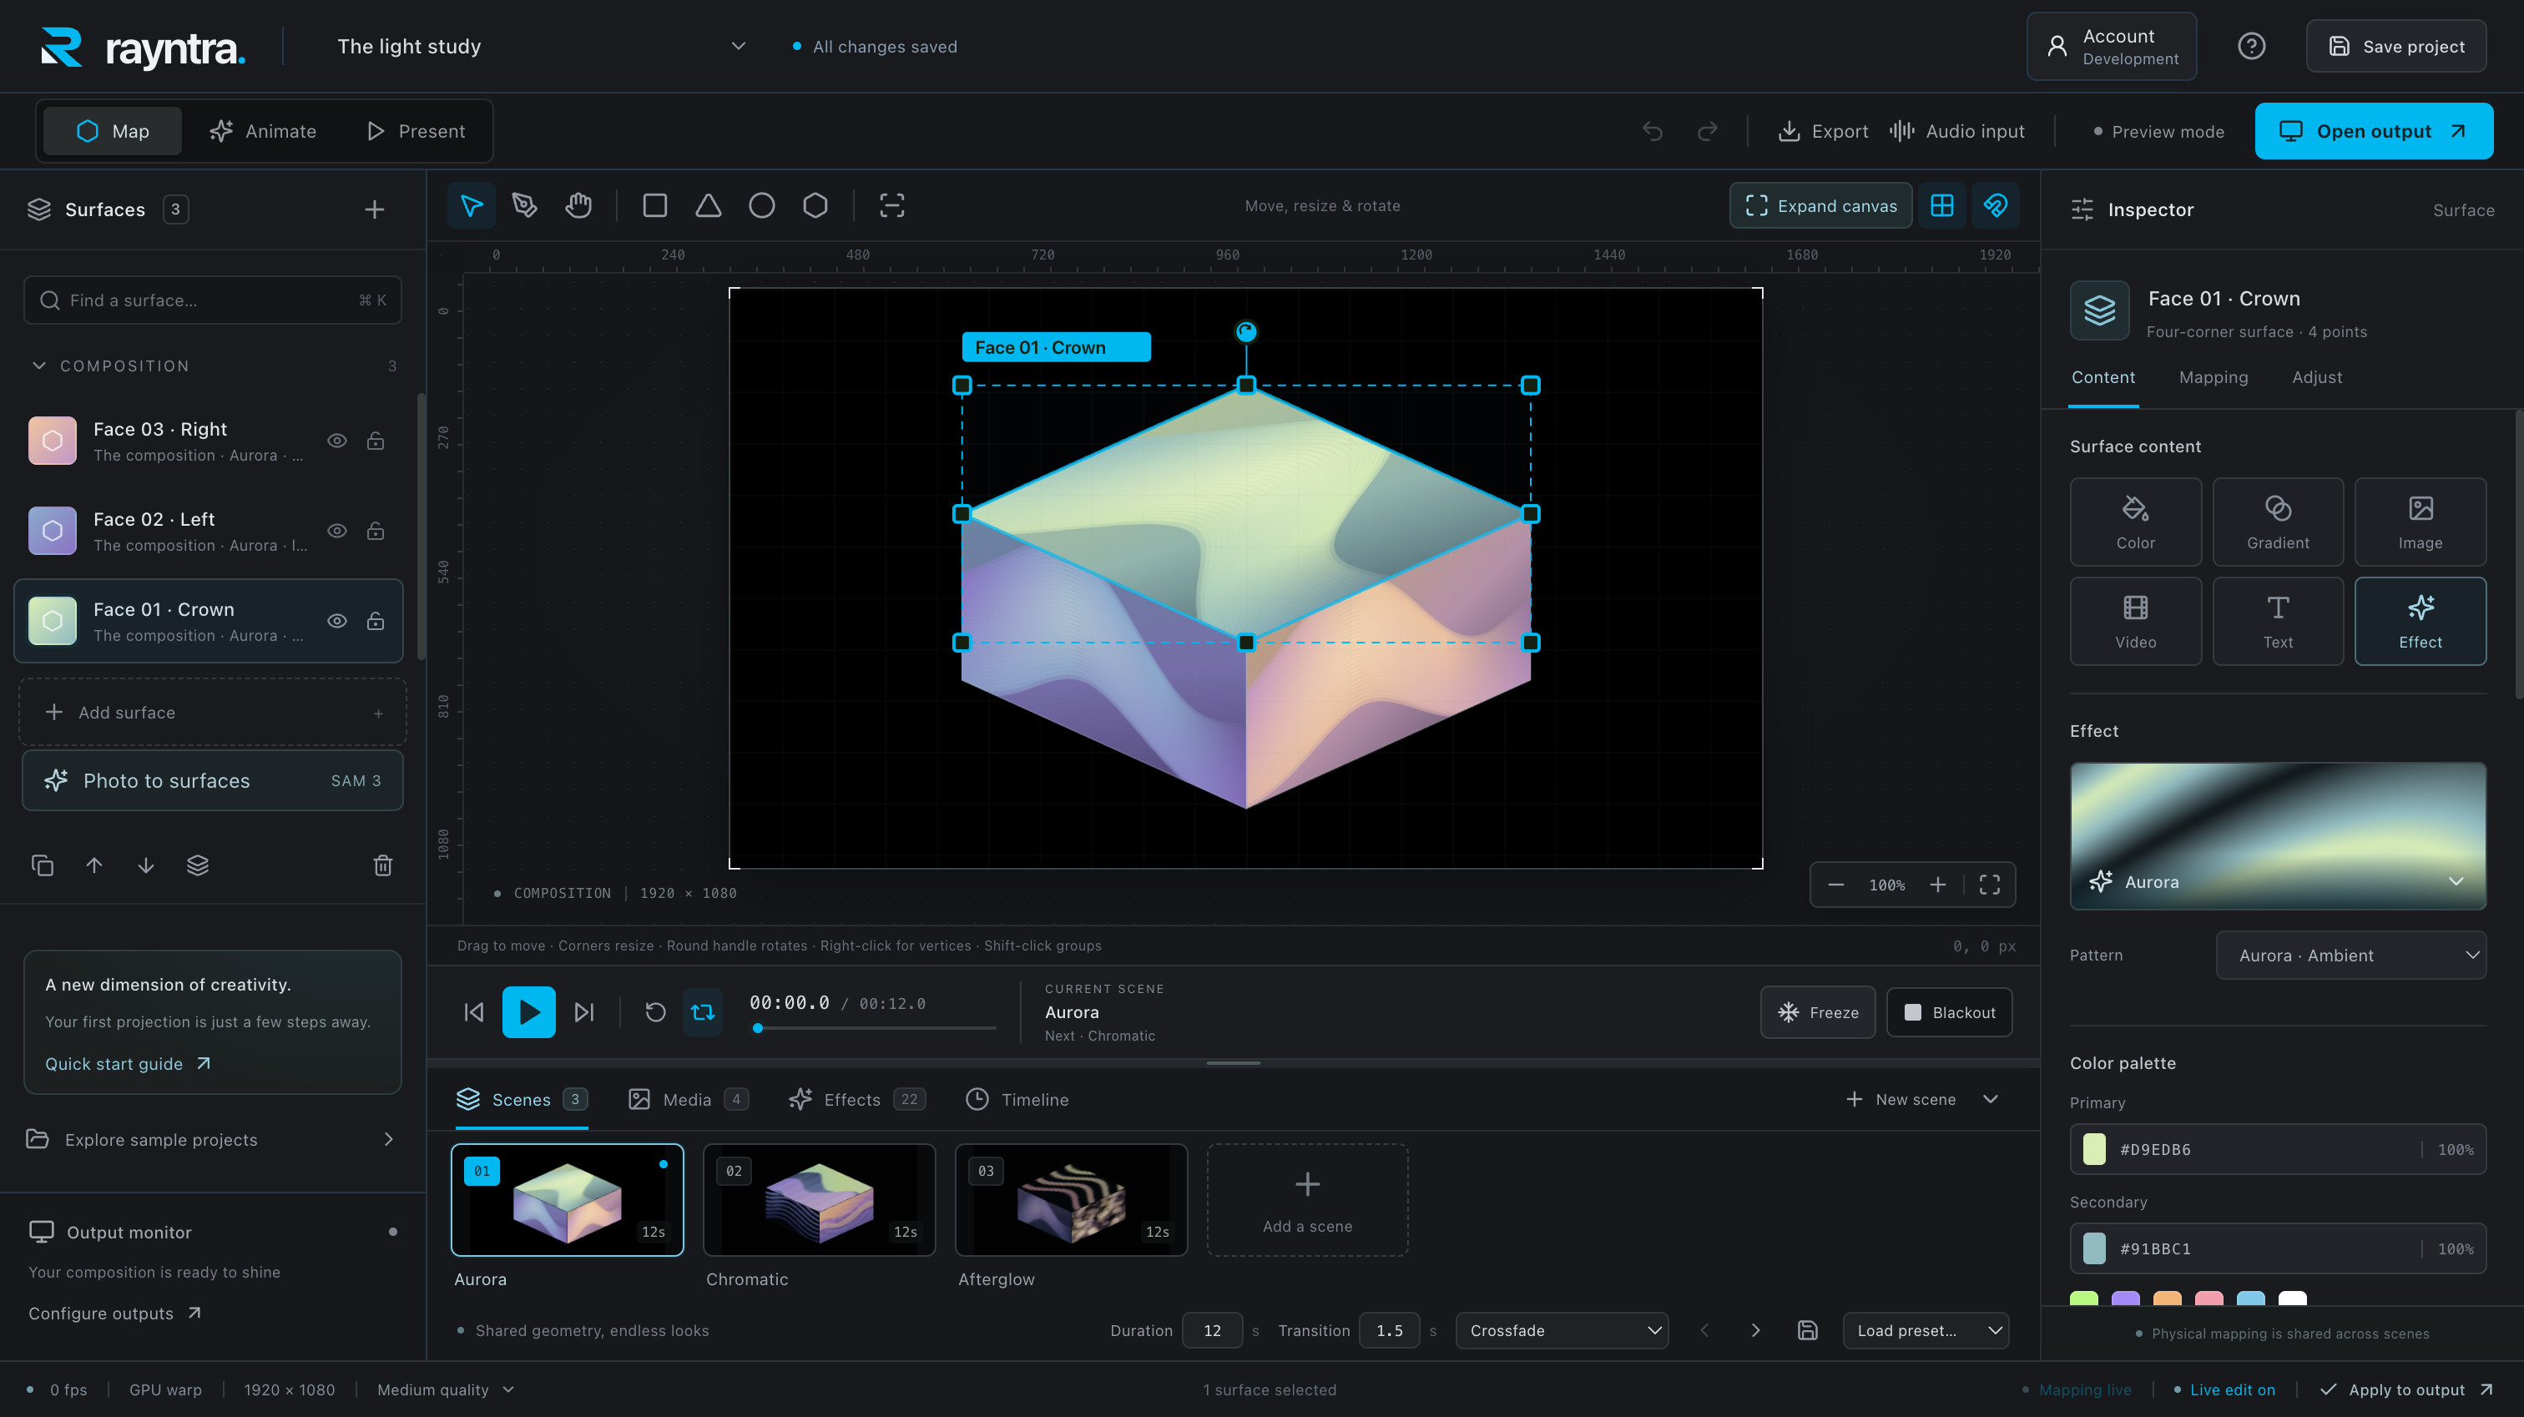Click the playback progress slider
This screenshot has height=1417, width=2524.
872,1028
